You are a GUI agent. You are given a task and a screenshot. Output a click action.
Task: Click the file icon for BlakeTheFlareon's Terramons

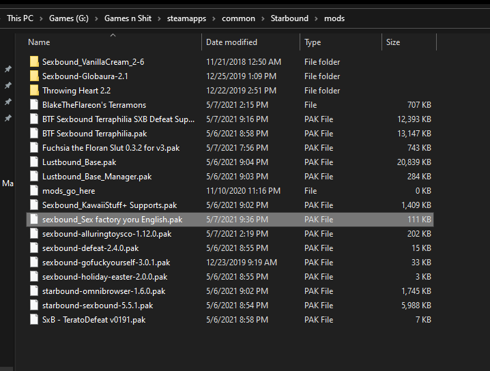(x=34, y=104)
